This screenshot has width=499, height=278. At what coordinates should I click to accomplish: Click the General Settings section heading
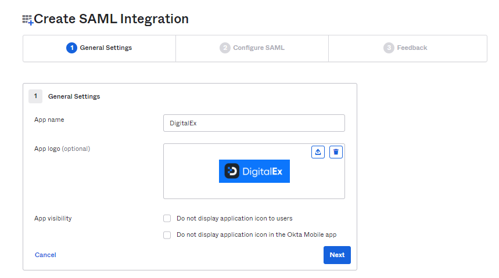tap(74, 96)
